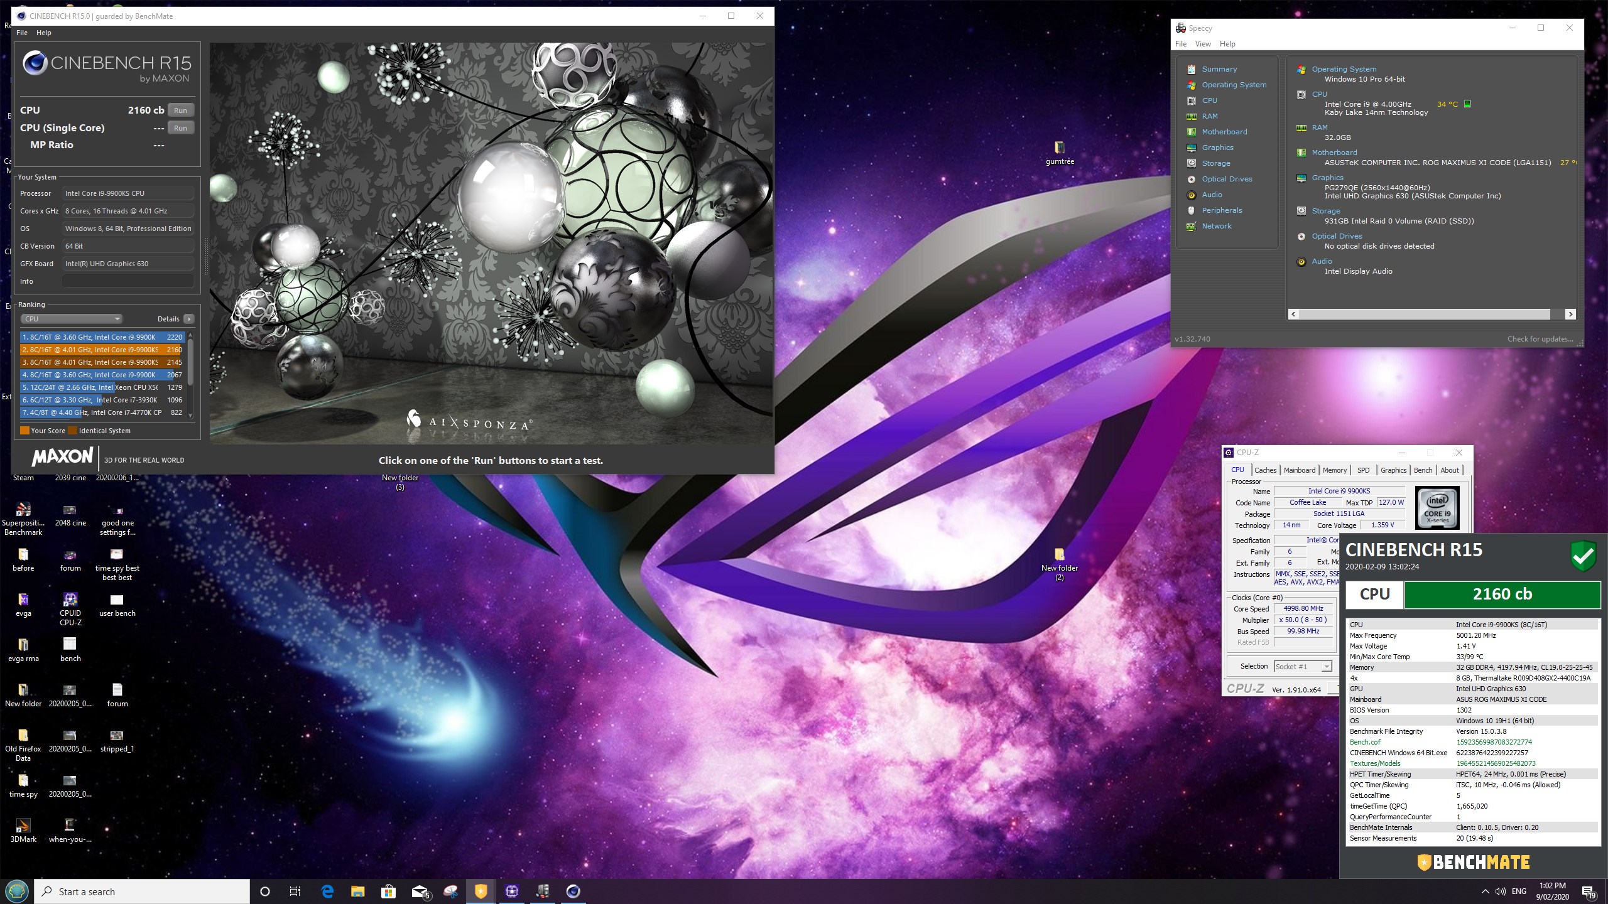Open Storage heading link in Speccy summary
Viewport: 1608px width, 904px height.
click(x=1325, y=211)
